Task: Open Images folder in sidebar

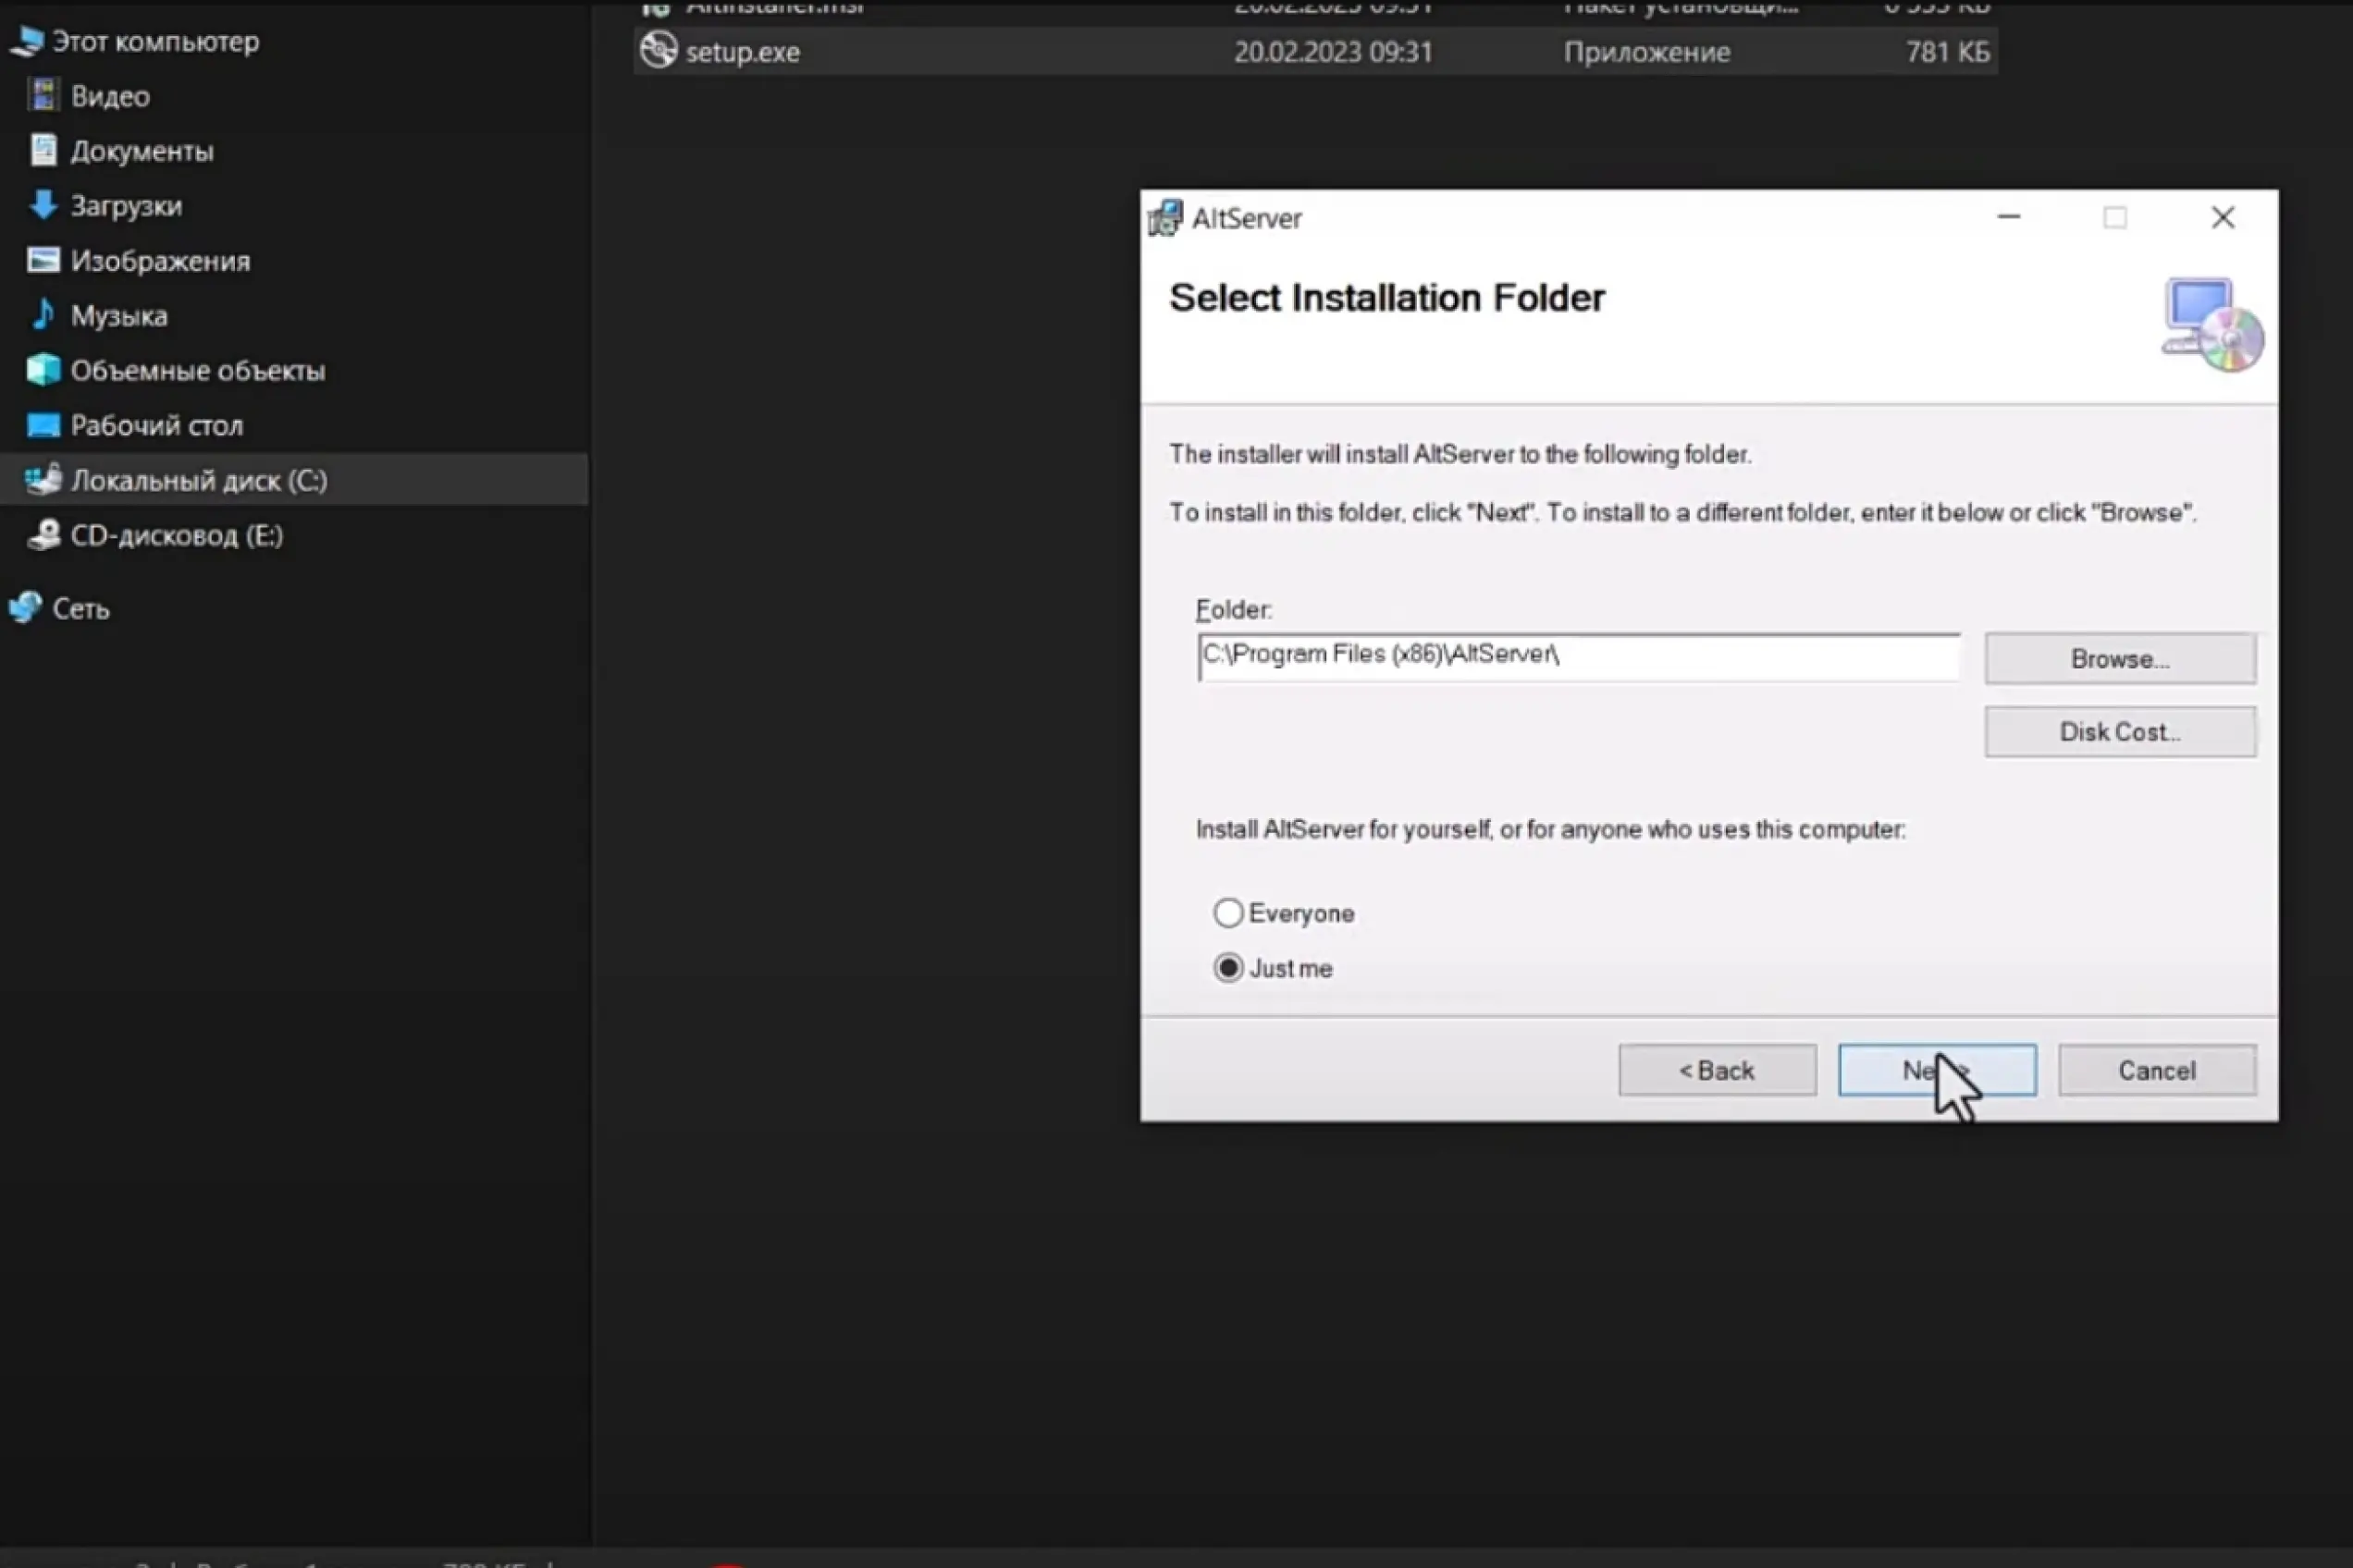Action: pos(160,261)
